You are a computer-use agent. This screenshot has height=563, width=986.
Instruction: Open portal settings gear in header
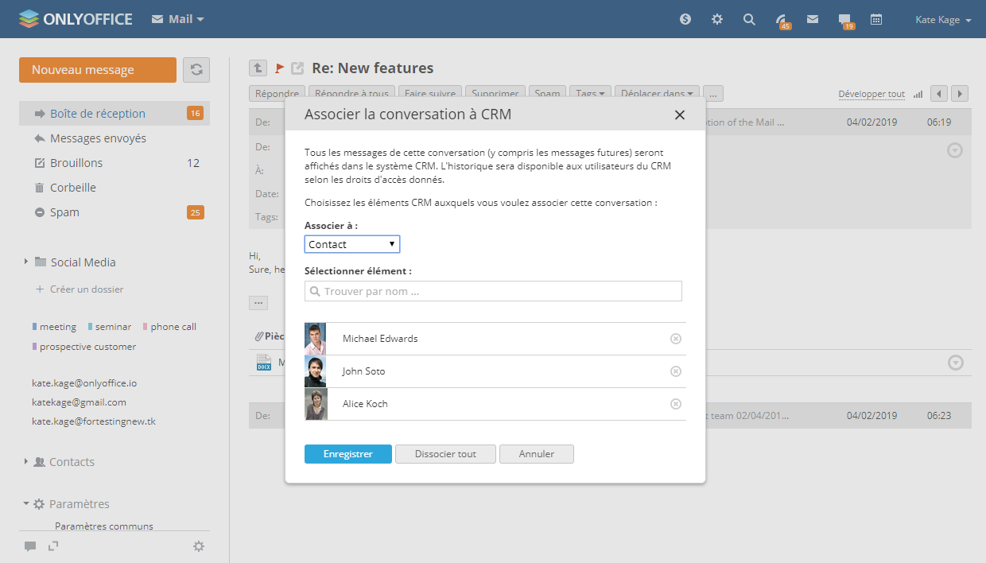point(717,19)
